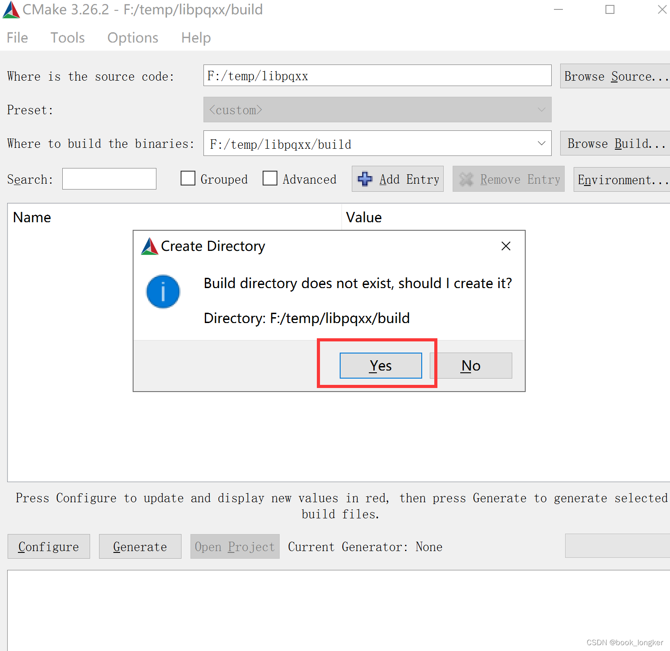Viewport: 670px width, 651px height.
Task: Open the Options menu
Action: [x=133, y=38]
